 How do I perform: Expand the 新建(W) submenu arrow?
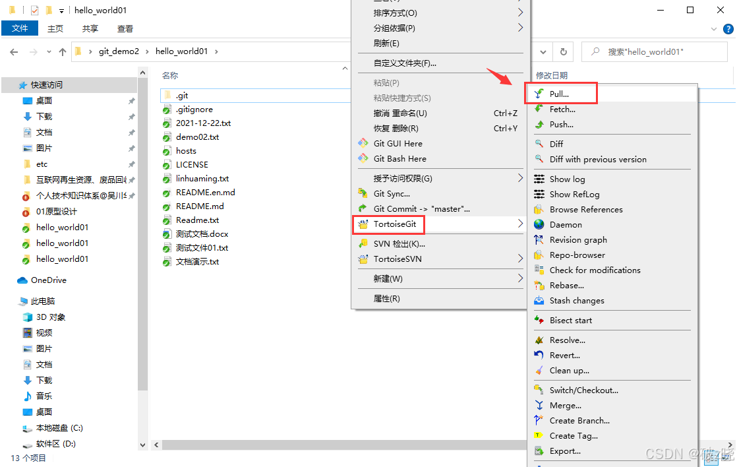[520, 278]
